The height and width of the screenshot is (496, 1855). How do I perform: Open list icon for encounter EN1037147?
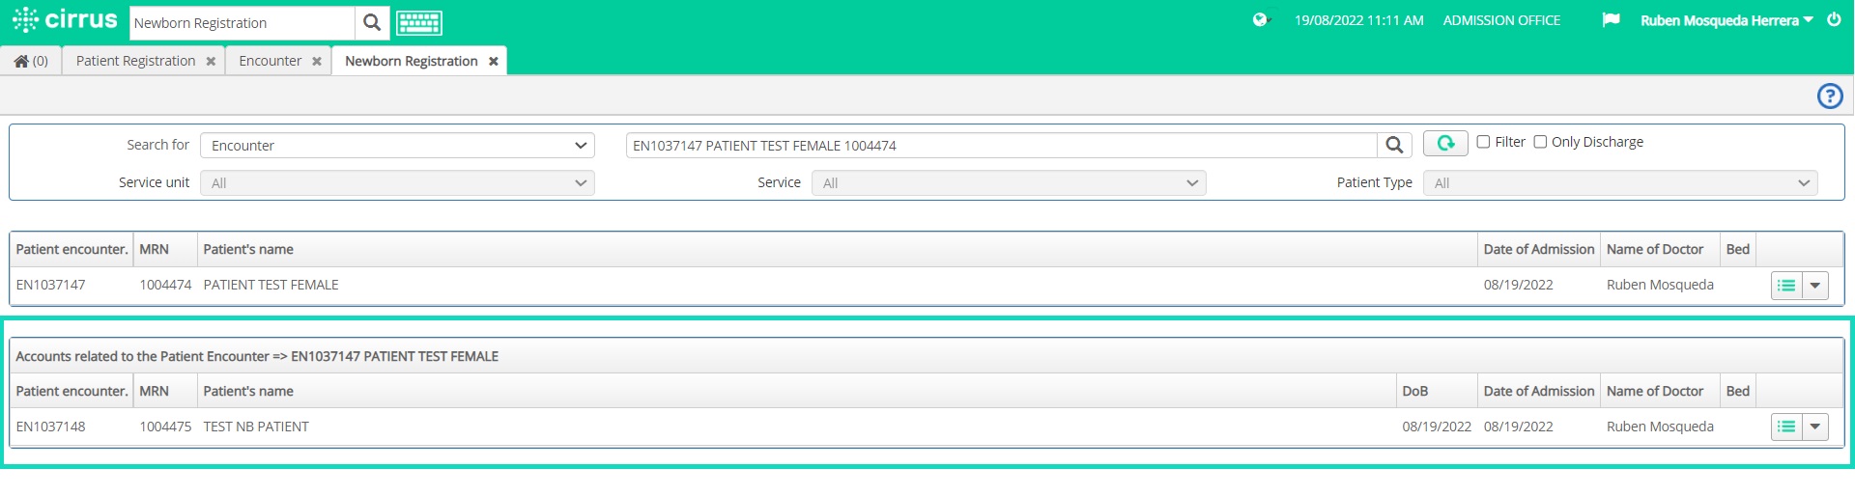click(1786, 286)
